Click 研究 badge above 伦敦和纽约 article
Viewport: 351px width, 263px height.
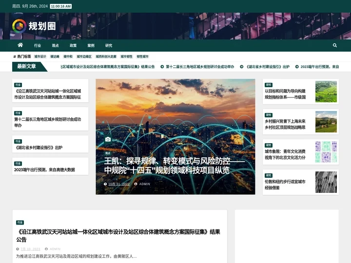click(x=269, y=175)
